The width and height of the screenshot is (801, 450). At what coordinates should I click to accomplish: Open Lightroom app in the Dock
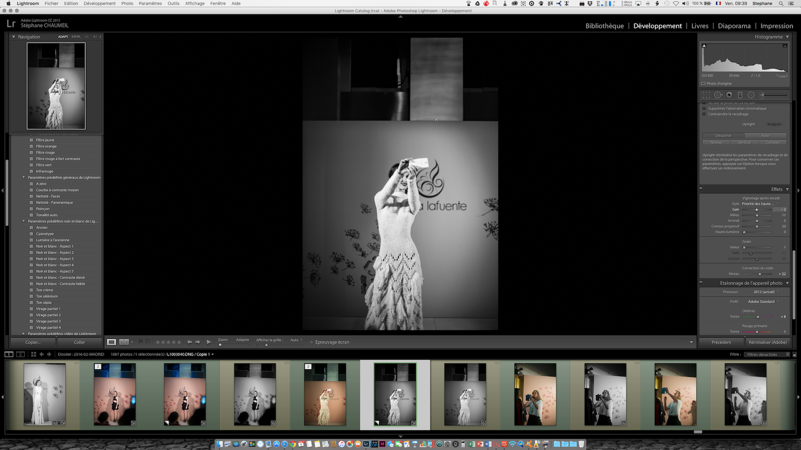[366, 444]
